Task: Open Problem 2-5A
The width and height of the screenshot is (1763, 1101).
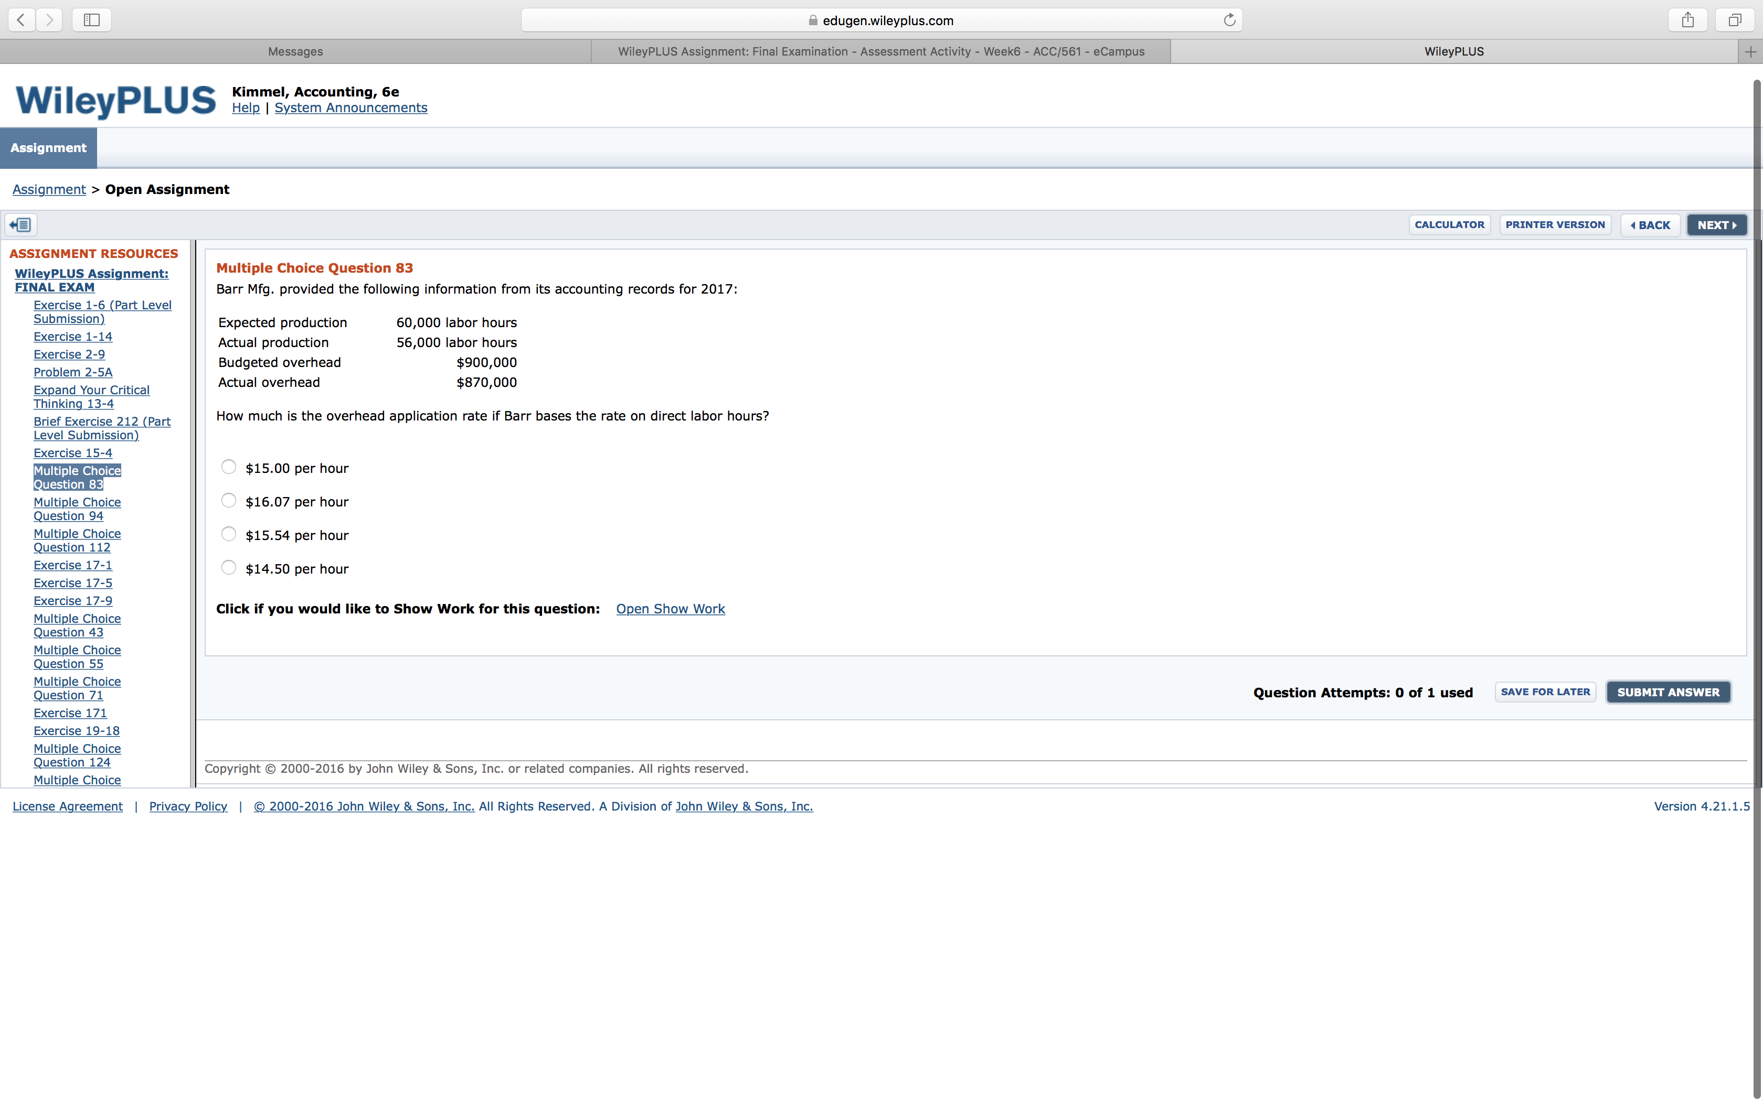Action: pyautogui.click(x=73, y=372)
